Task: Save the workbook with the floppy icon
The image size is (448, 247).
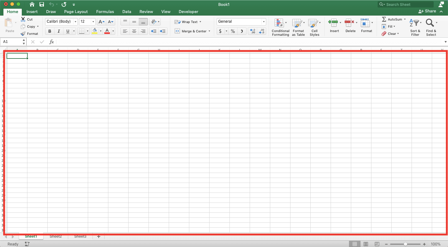Action: coord(42,4)
